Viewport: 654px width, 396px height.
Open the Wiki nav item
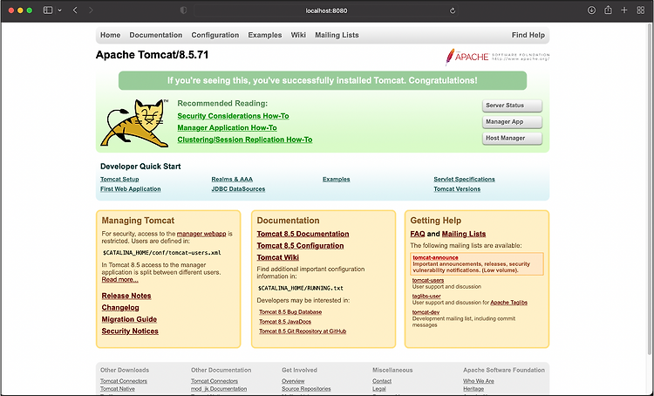click(298, 35)
